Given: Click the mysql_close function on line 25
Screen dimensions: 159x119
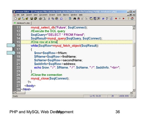Looking at the screenshot, I should [40, 78].
